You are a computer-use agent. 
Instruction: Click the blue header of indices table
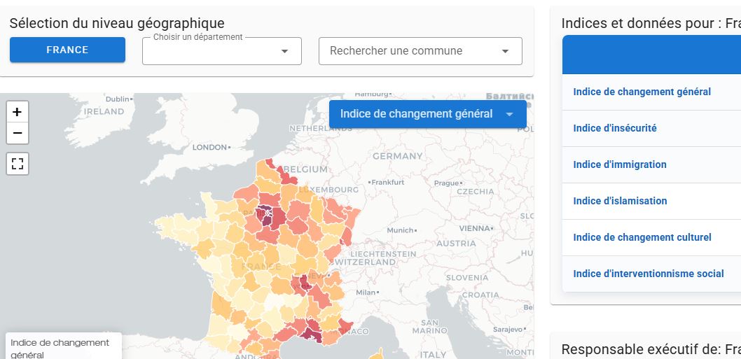pyautogui.click(x=651, y=55)
